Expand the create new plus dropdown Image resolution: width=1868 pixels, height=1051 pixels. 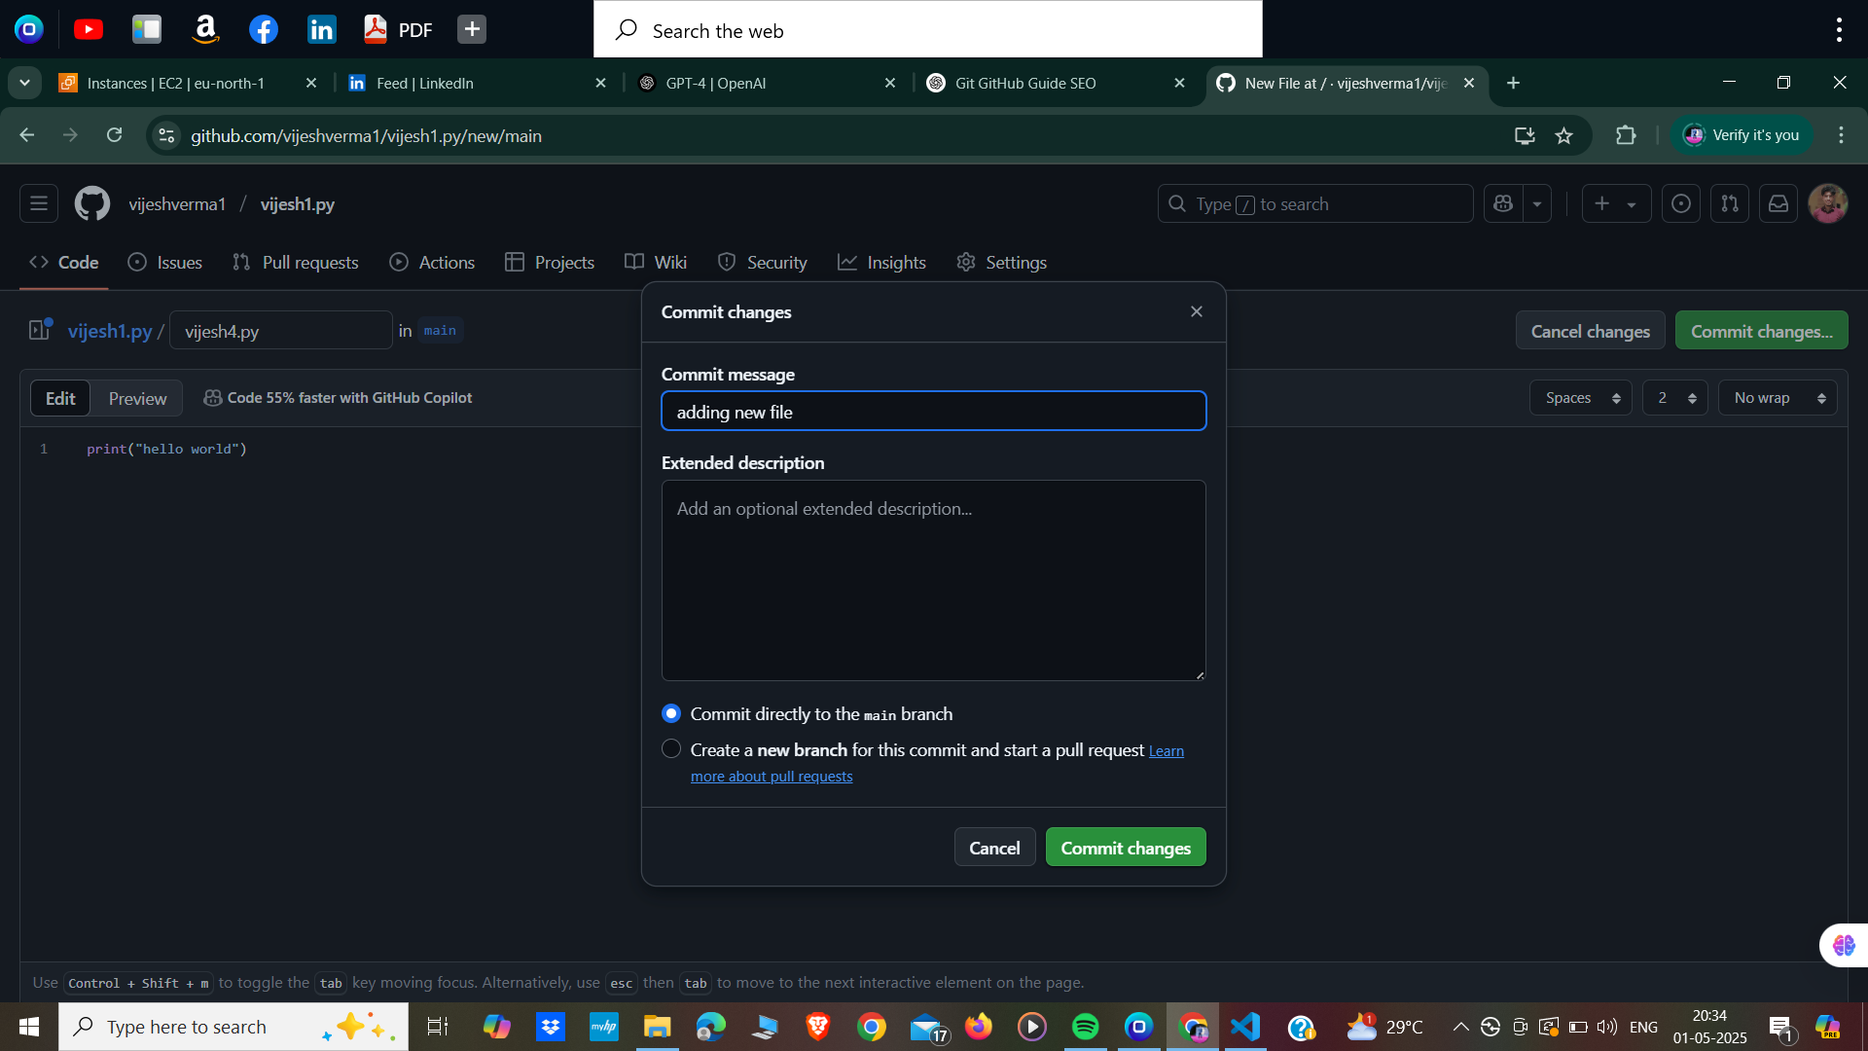point(1616,204)
